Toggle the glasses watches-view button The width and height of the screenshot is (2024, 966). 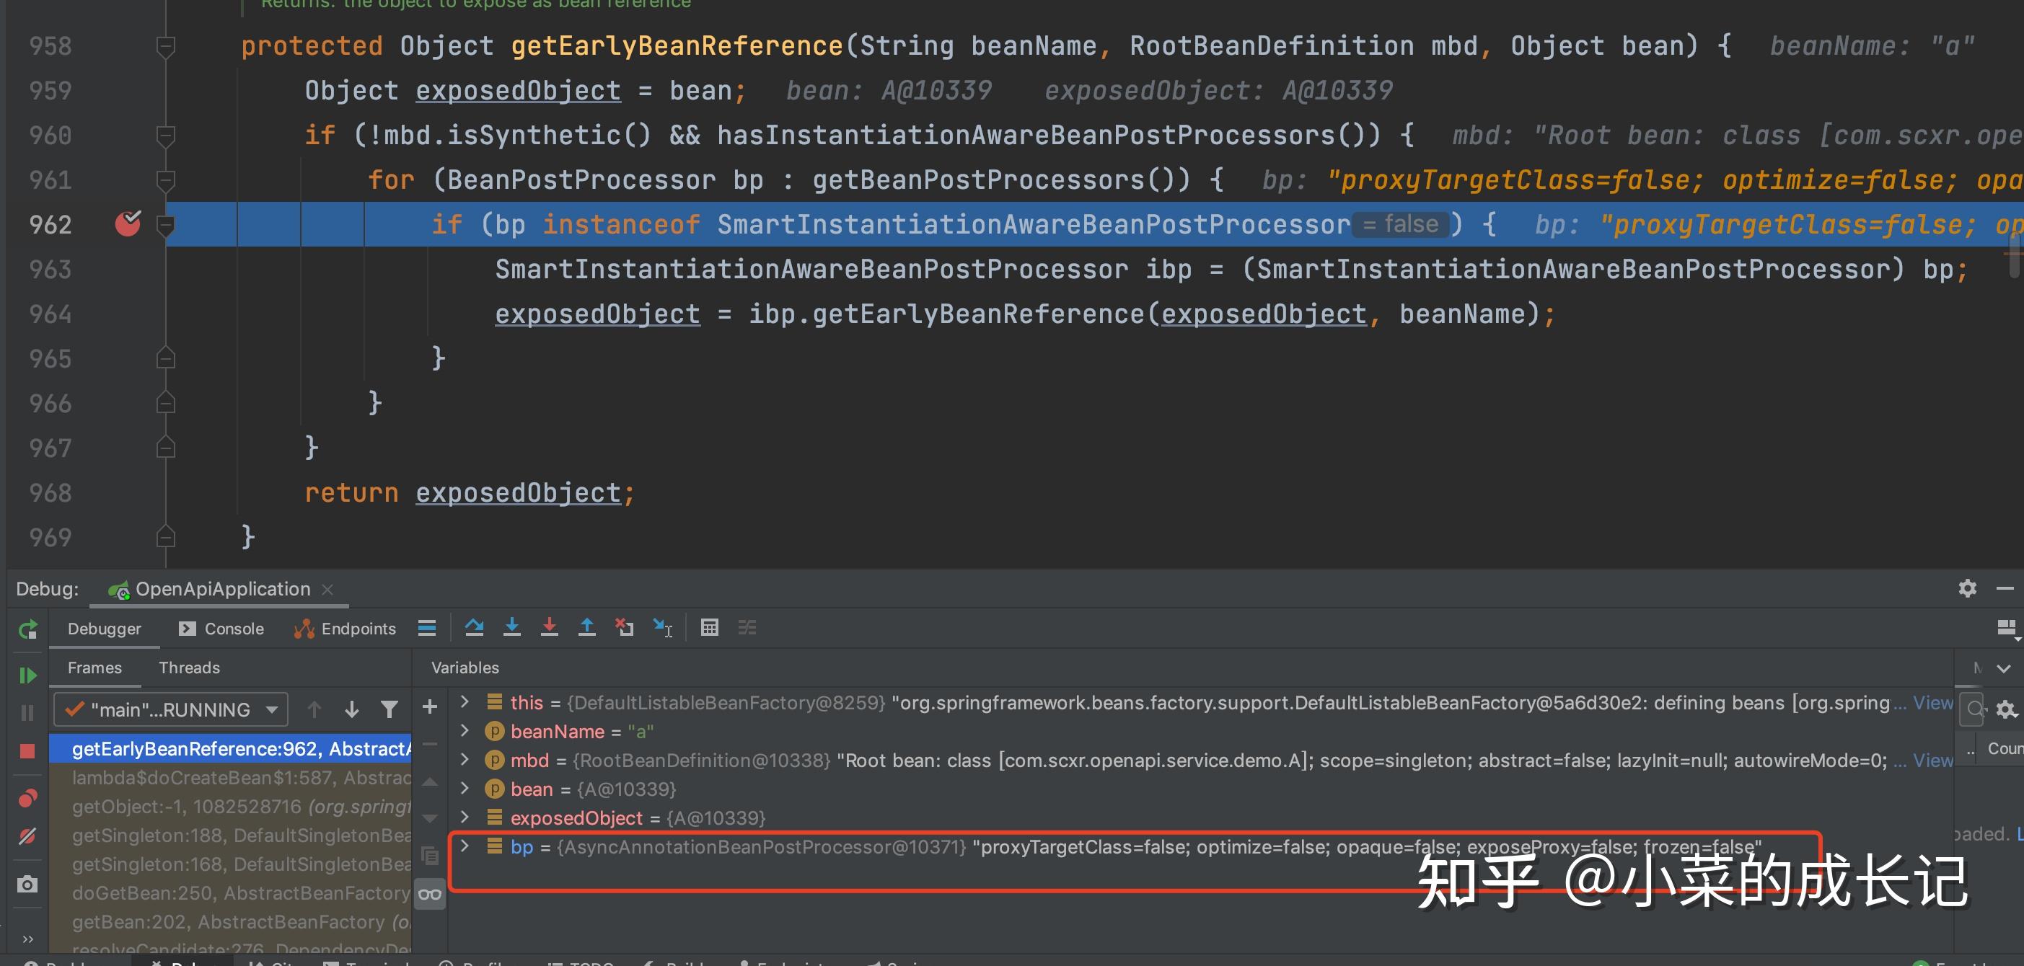click(430, 894)
